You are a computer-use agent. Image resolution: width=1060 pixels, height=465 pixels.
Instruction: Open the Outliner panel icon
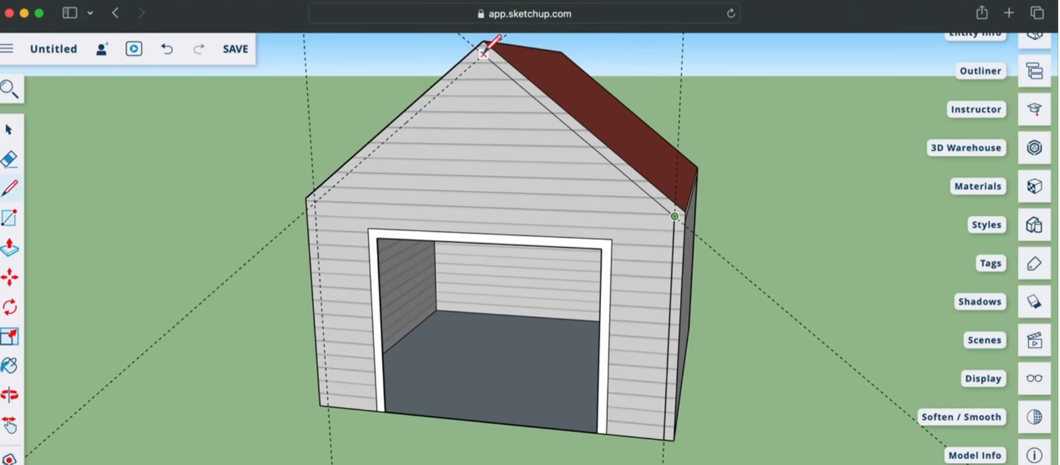click(1034, 71)
